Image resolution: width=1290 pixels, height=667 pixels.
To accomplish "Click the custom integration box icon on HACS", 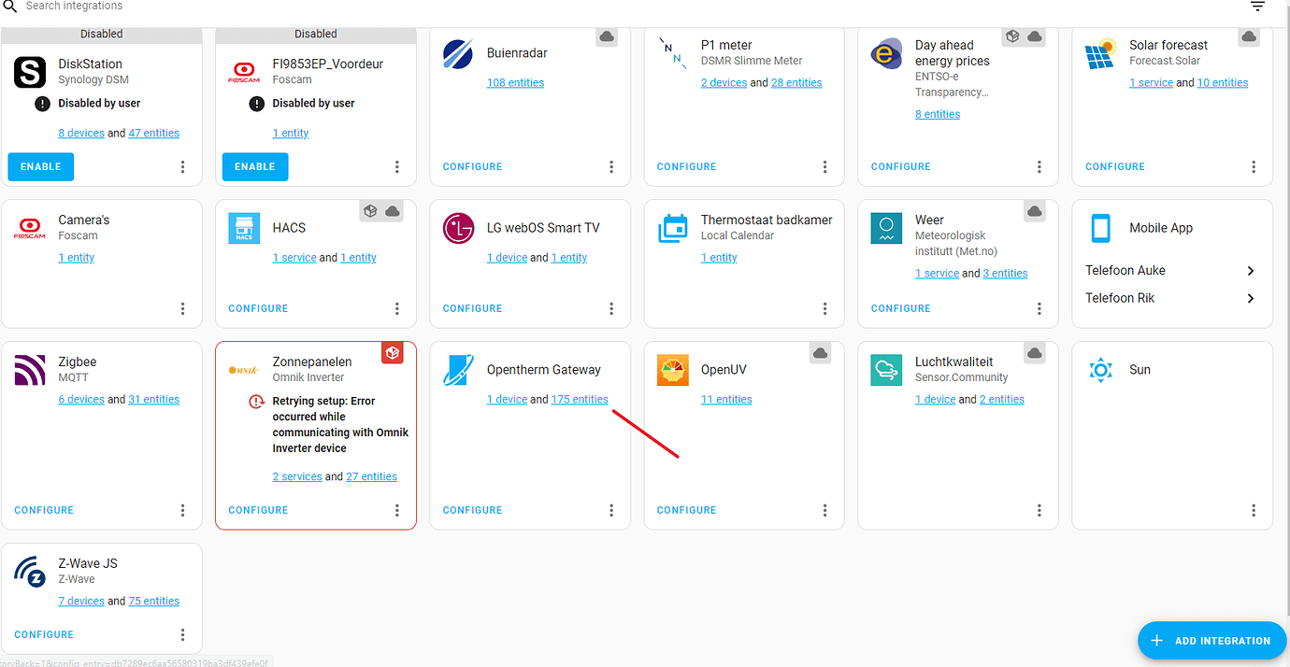I will [370, 211].
